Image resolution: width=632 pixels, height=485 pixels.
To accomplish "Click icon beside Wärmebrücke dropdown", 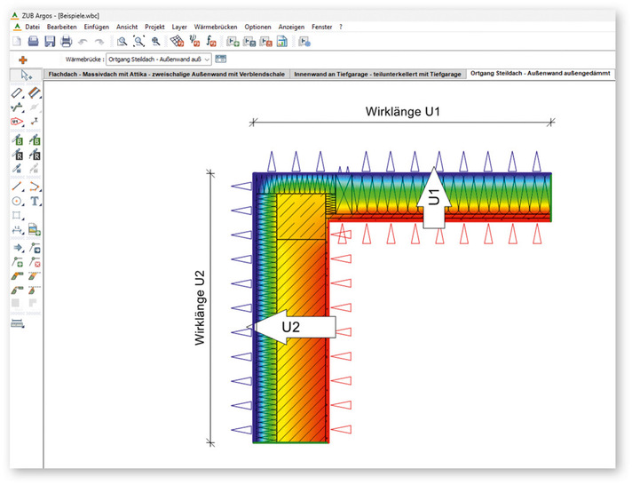I will coord(221,59).
